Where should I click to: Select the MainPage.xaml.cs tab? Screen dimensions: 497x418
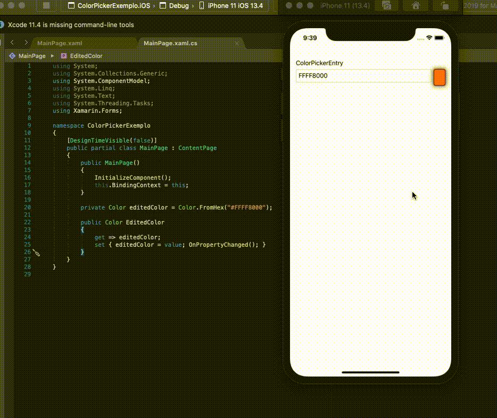tap(170, 43)
